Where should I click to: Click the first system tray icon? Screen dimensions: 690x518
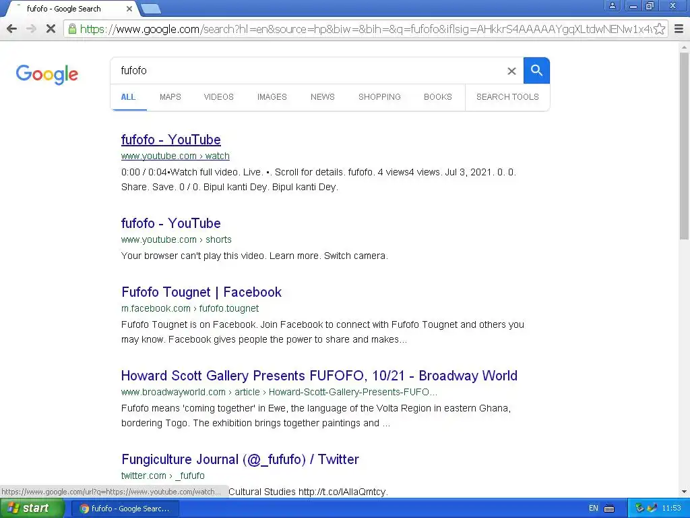639,509
